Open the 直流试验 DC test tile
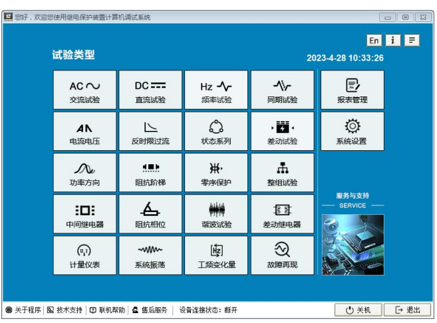Image resolution: width=437 pixels, height=323 pixels. click(150, 90)
